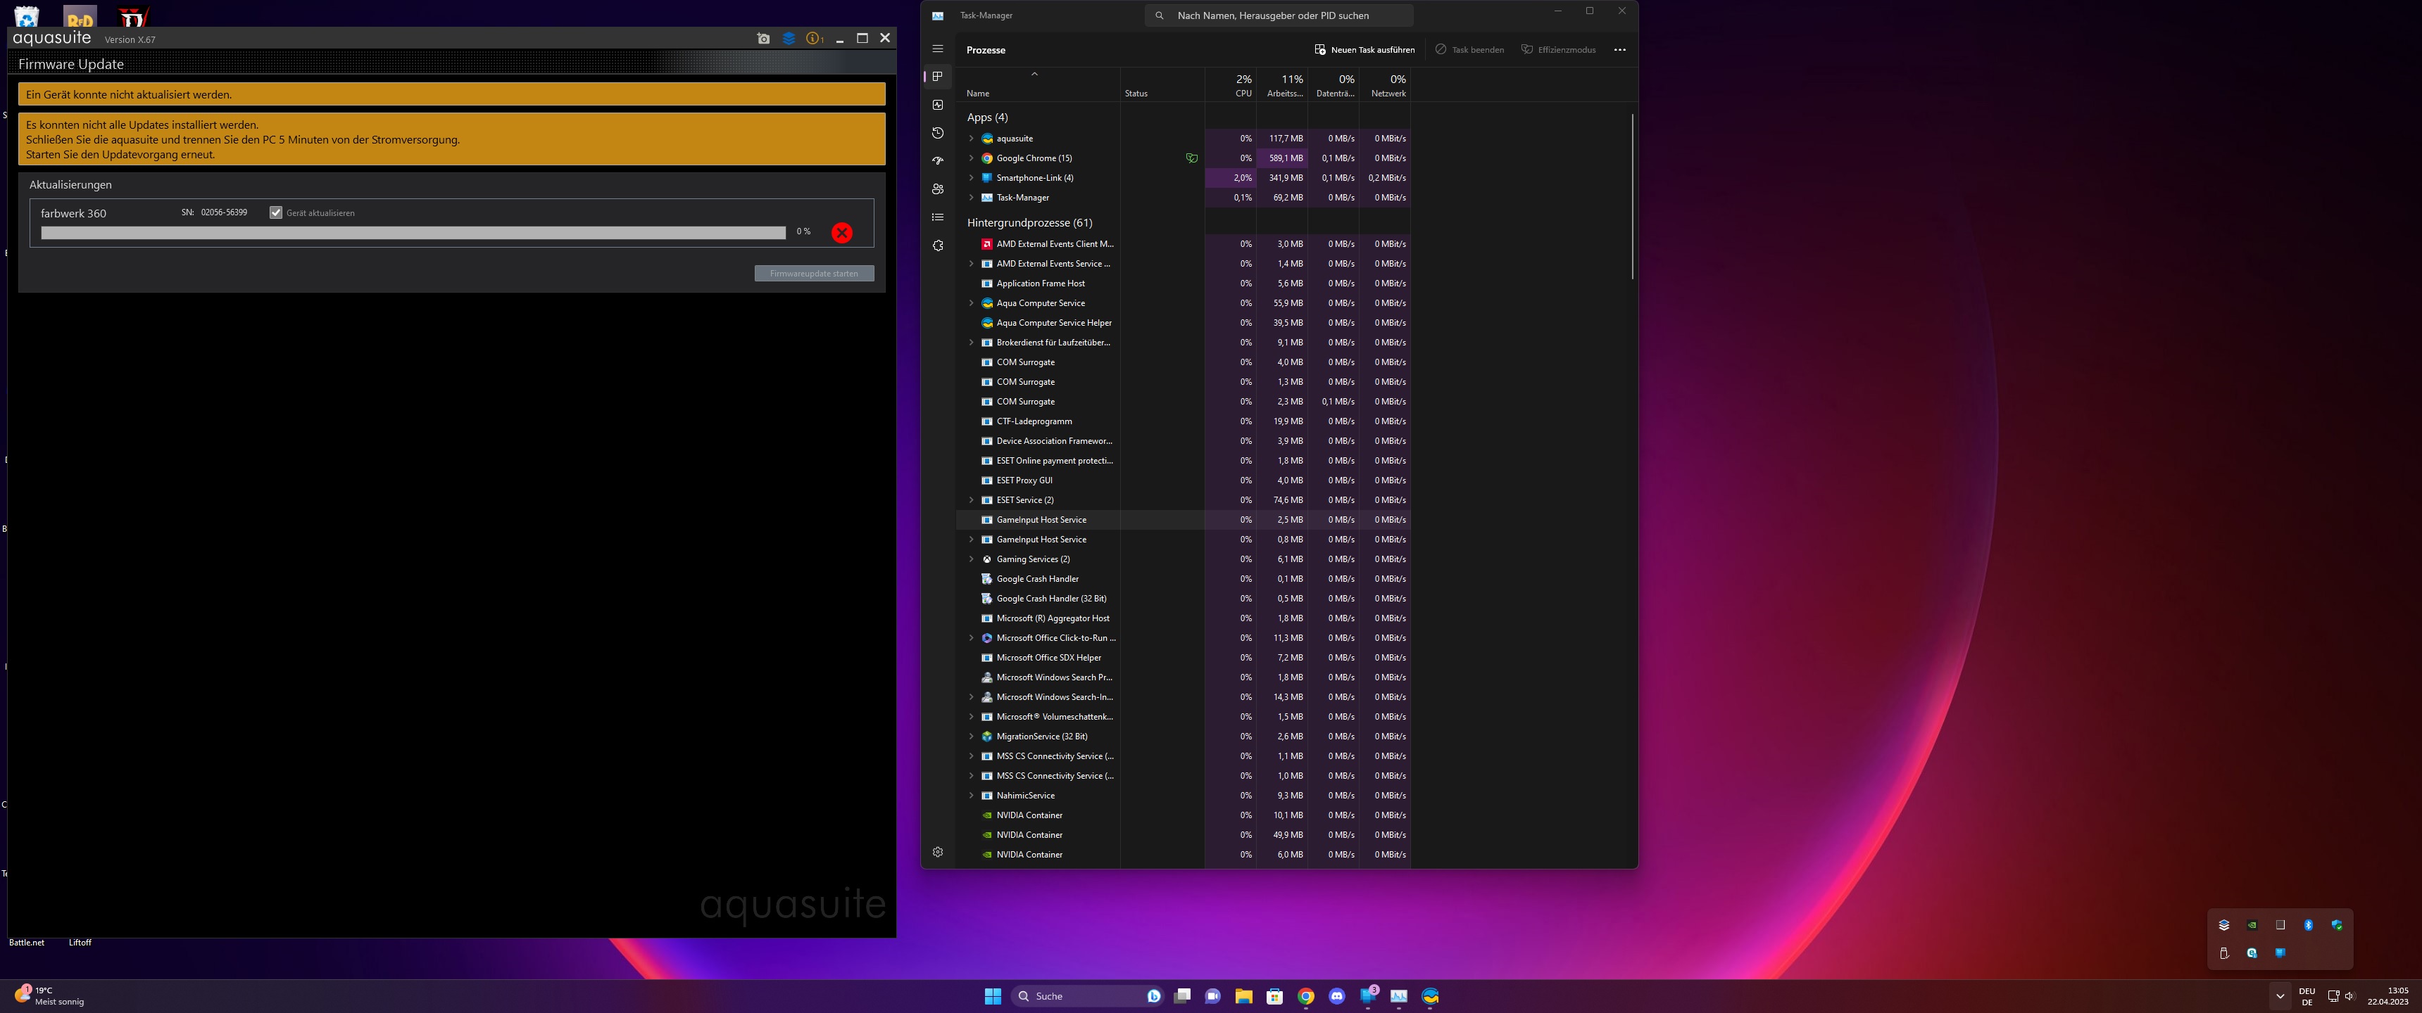Image resolution: width=2422 pixels, height=1013 pixels.
Task: Open the Users (Benutzer) sidebar icon
Action: tap(937, 189)
